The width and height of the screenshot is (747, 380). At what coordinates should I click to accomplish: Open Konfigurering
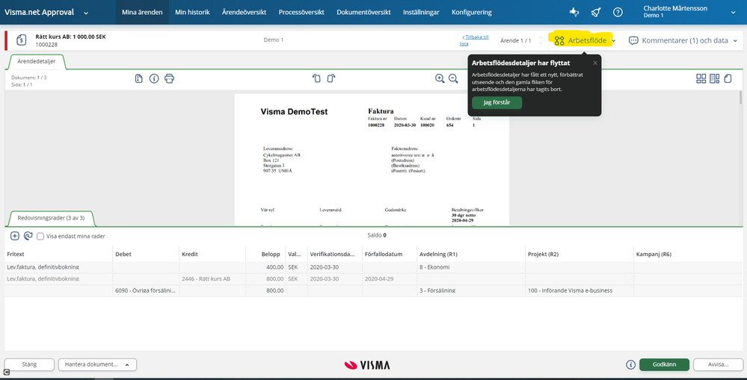coord(472,13)
